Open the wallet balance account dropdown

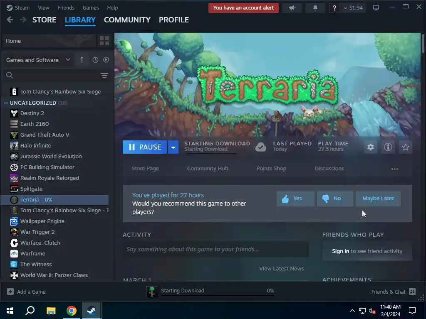pos(353,8)
